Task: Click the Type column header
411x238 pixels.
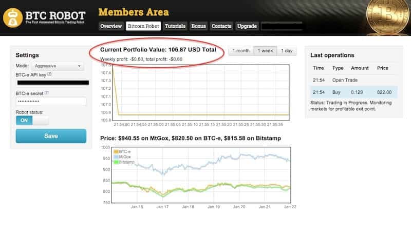Action: (338, 68)
